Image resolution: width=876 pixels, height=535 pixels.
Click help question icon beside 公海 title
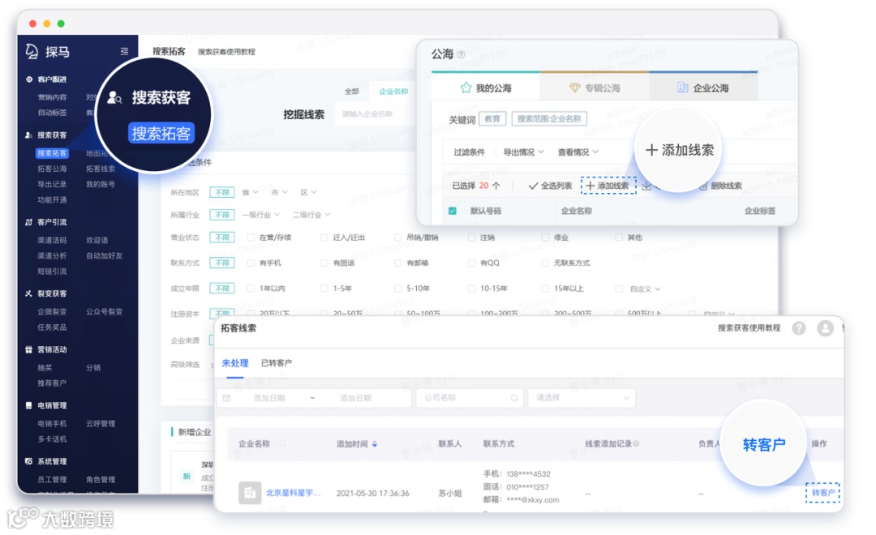click(x=461, y=55)
